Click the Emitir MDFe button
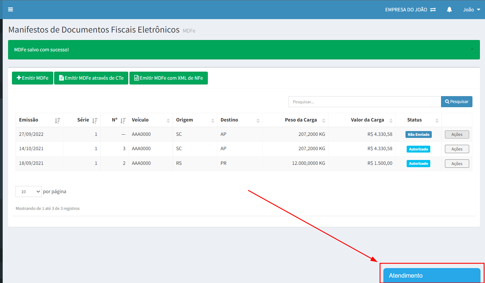485x283 pixels. click(x=33, y=78)
